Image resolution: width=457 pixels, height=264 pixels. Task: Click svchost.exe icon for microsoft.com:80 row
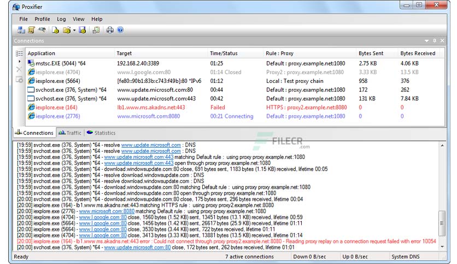coord(31,89)
